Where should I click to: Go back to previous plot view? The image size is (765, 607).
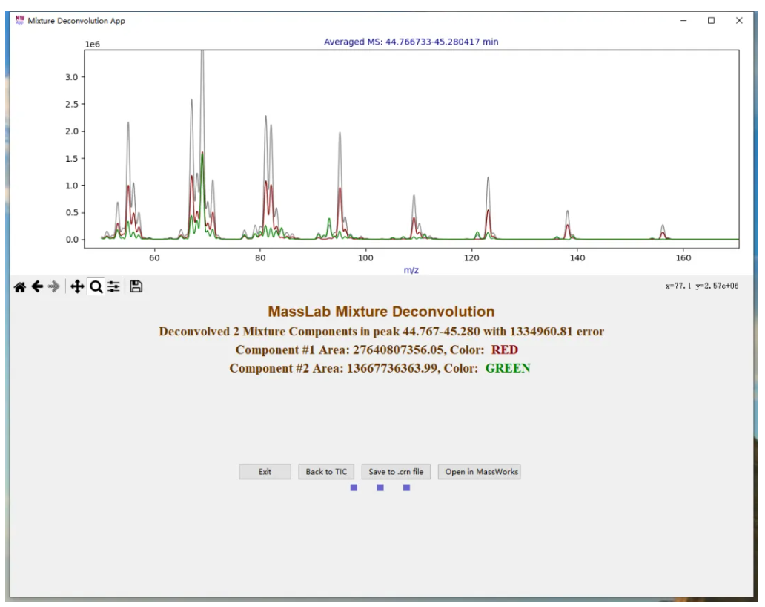coord(37,286)
